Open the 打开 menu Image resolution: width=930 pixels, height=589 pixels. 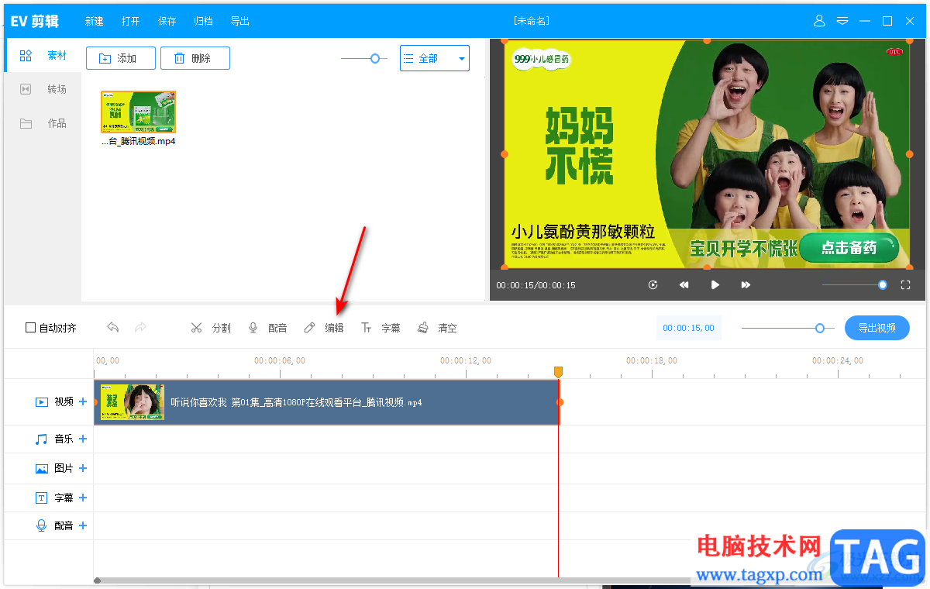point(130,22)
